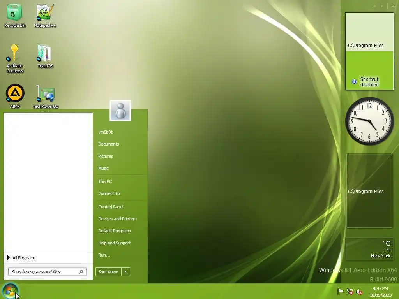Focus the Search programs and files box
Image resolution: width=399 pixels, height=299 pixels.
(47, 272)
